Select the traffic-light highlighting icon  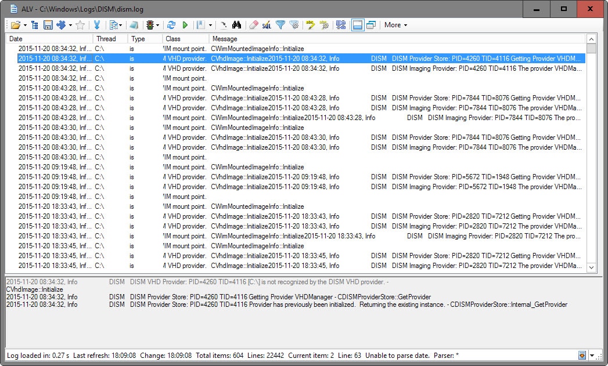(x=150, y=25)
